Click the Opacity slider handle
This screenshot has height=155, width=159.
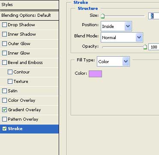point(145,47)
